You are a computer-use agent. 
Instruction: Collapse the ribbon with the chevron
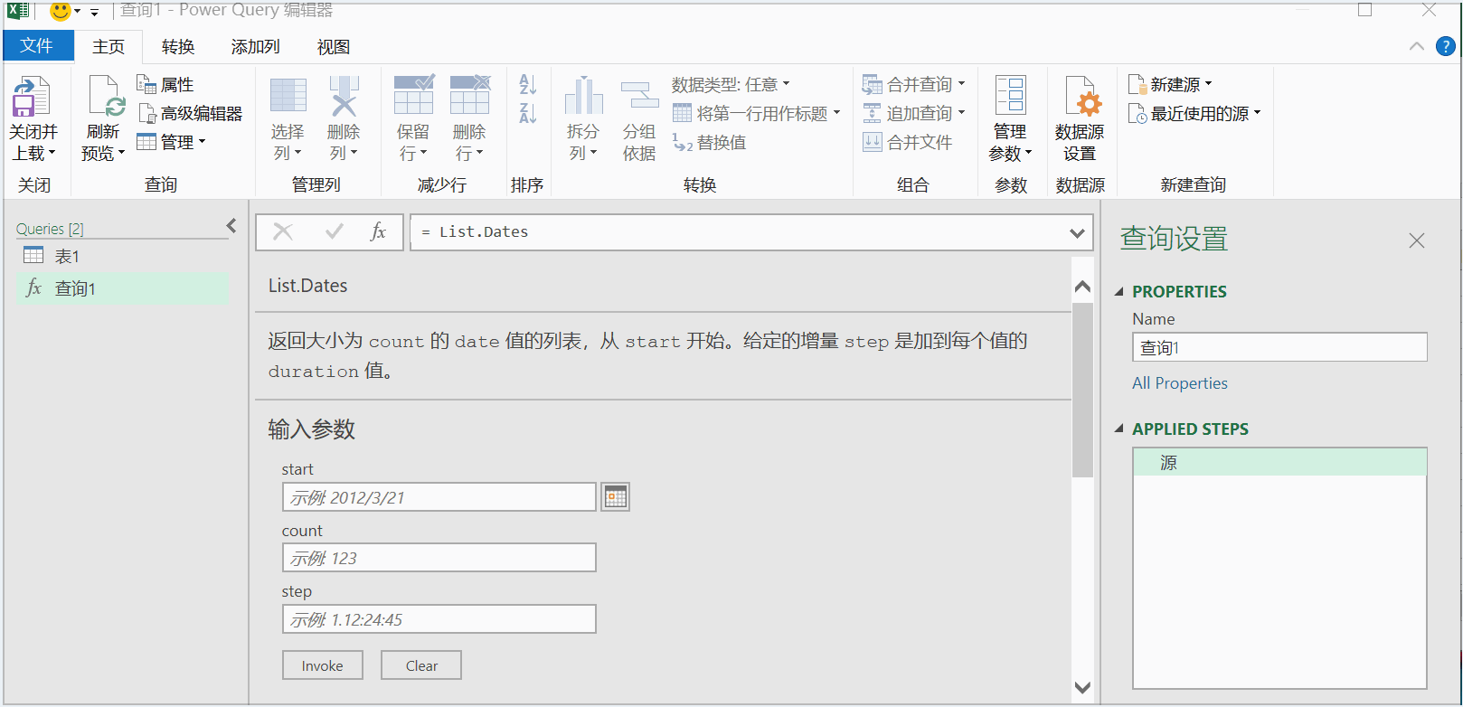pos(1417,46)
